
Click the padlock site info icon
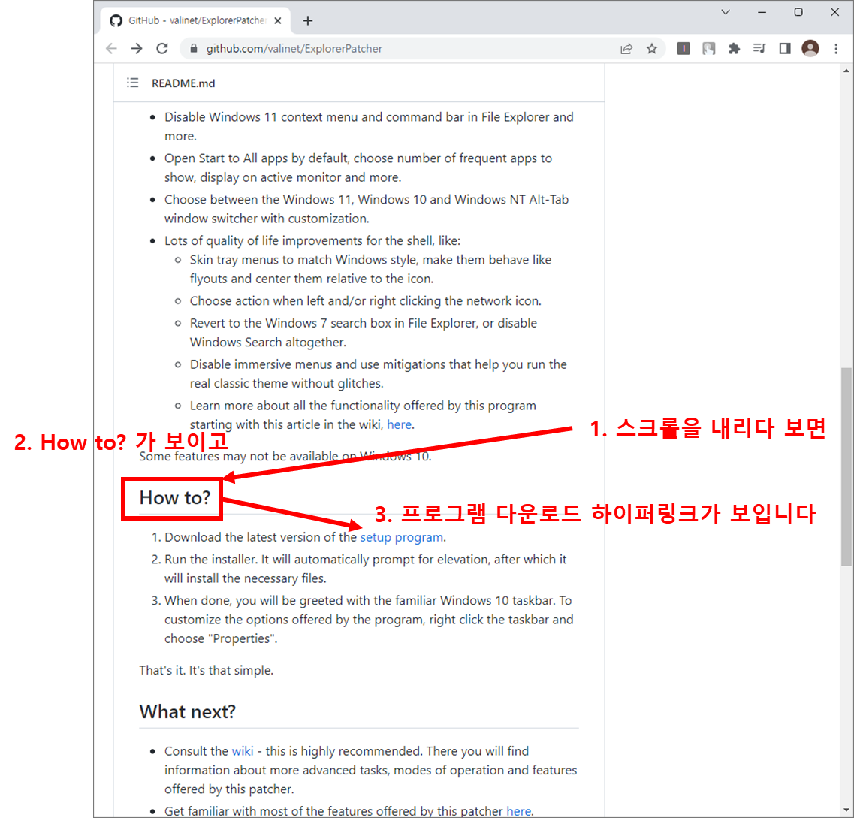click(193, 49)
